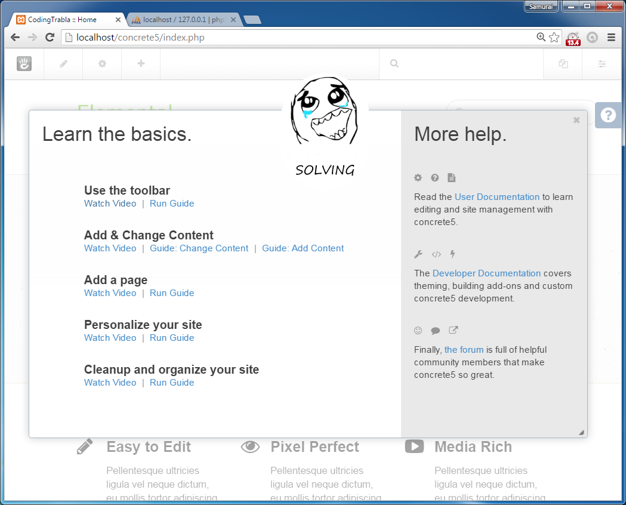Open the User Documentation link
626x505 pixels.
[497, 197]
